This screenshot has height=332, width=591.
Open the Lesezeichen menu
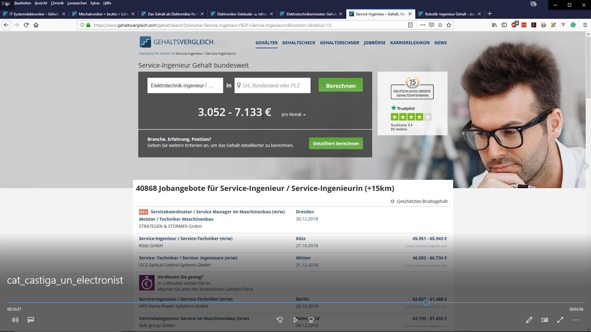pos(77,3)
